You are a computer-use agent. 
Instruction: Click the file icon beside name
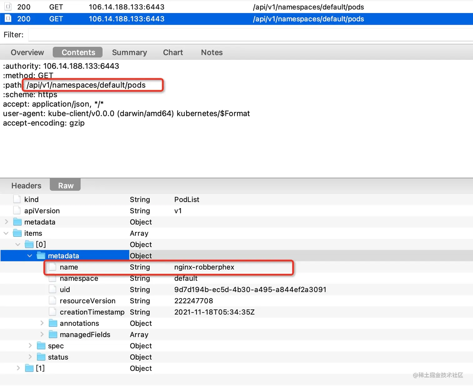(x=53, y=267)
